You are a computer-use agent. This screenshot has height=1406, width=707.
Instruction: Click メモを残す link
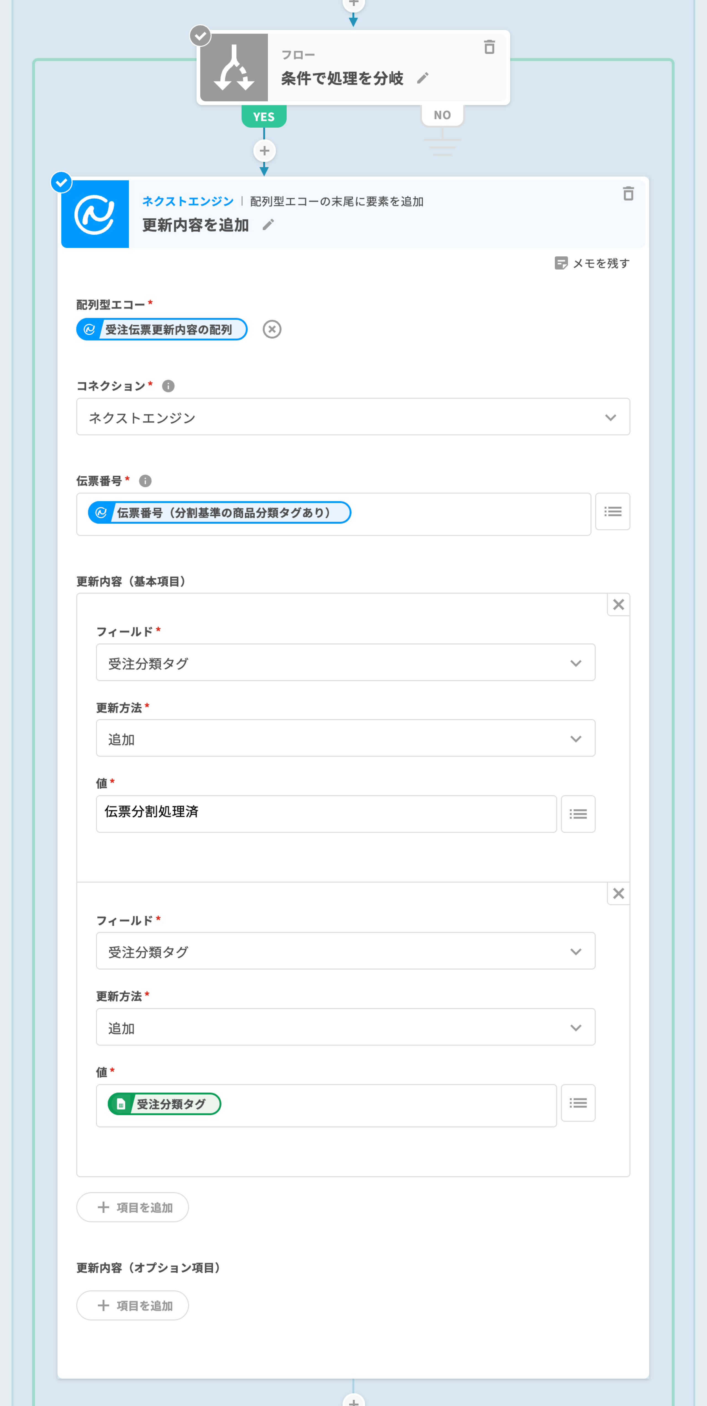click(x=592, y=264)
